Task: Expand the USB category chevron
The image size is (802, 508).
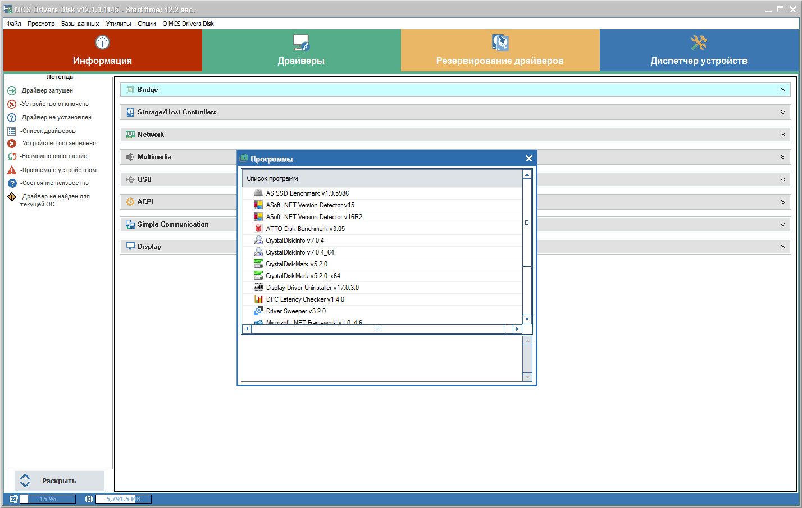Action: pyautogui.click(x=783, y=179)
